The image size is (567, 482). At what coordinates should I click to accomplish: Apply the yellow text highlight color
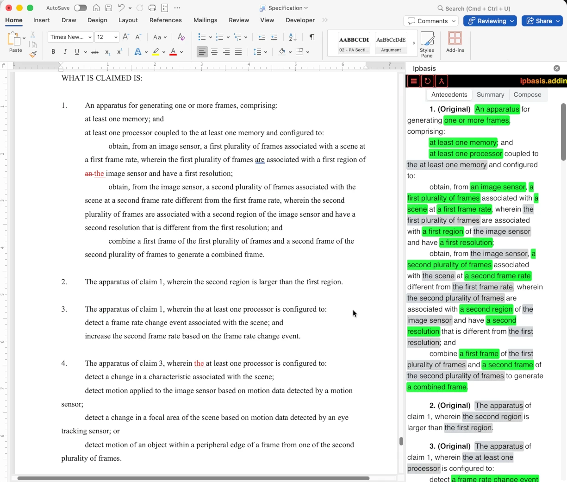[x=156, y=52]
